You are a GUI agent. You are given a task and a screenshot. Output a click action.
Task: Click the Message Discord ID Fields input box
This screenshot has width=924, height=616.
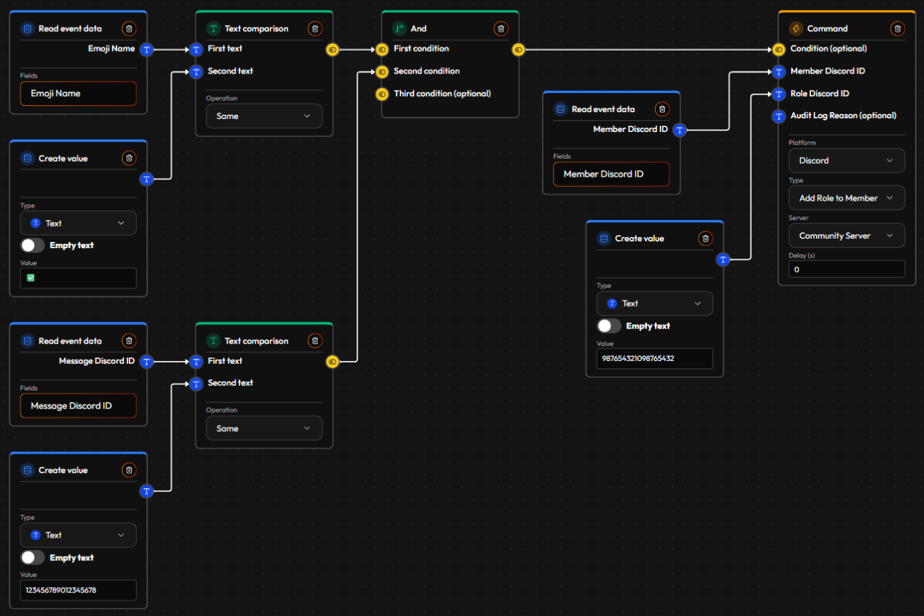coord(78,406)
